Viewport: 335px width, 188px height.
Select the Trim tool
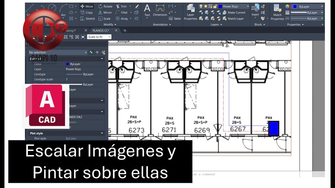(121, 6)
